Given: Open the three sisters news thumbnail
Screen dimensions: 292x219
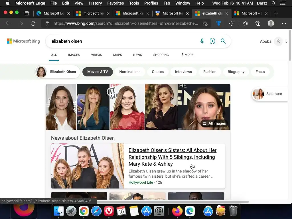Looking at the screenshot, I should click(x=88, y=166).
